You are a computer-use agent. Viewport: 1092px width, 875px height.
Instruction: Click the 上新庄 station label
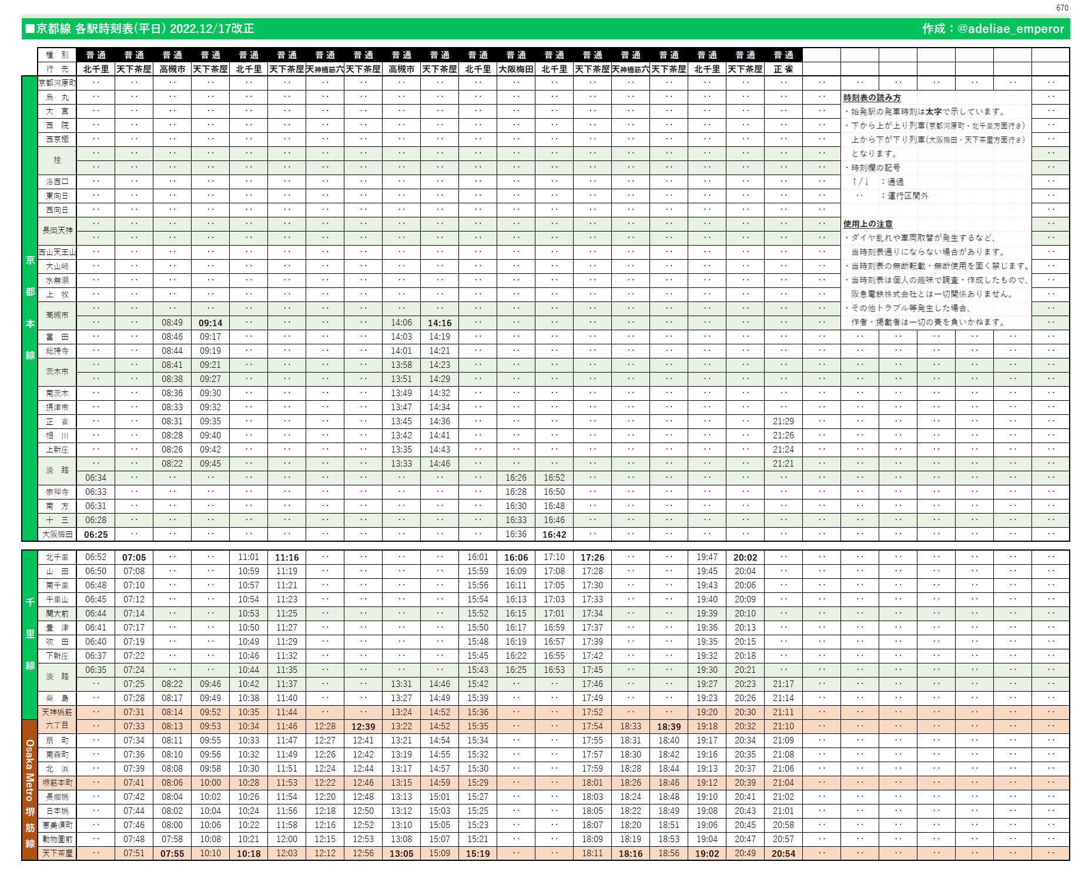57,450
